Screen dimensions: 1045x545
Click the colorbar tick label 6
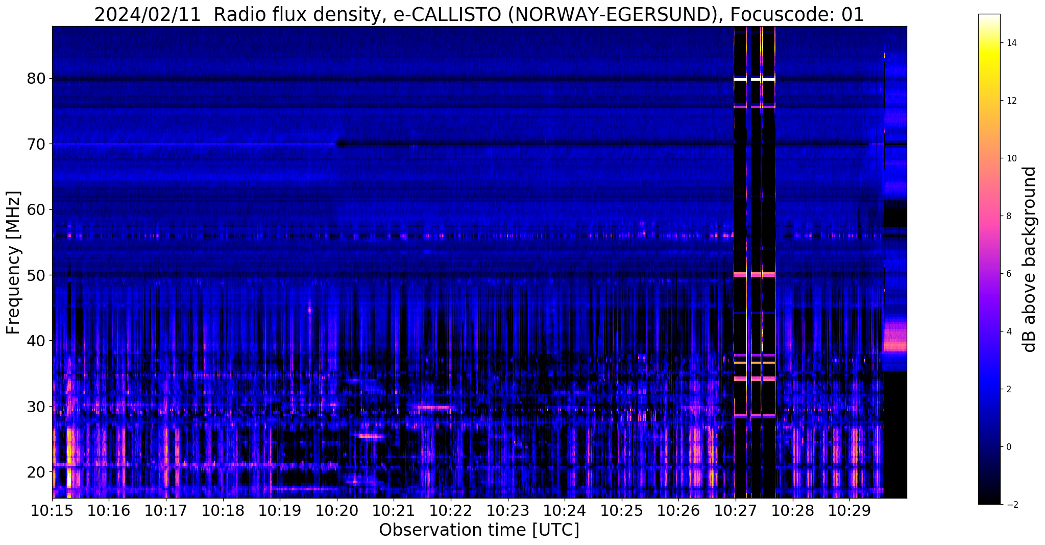[1009, 274]
